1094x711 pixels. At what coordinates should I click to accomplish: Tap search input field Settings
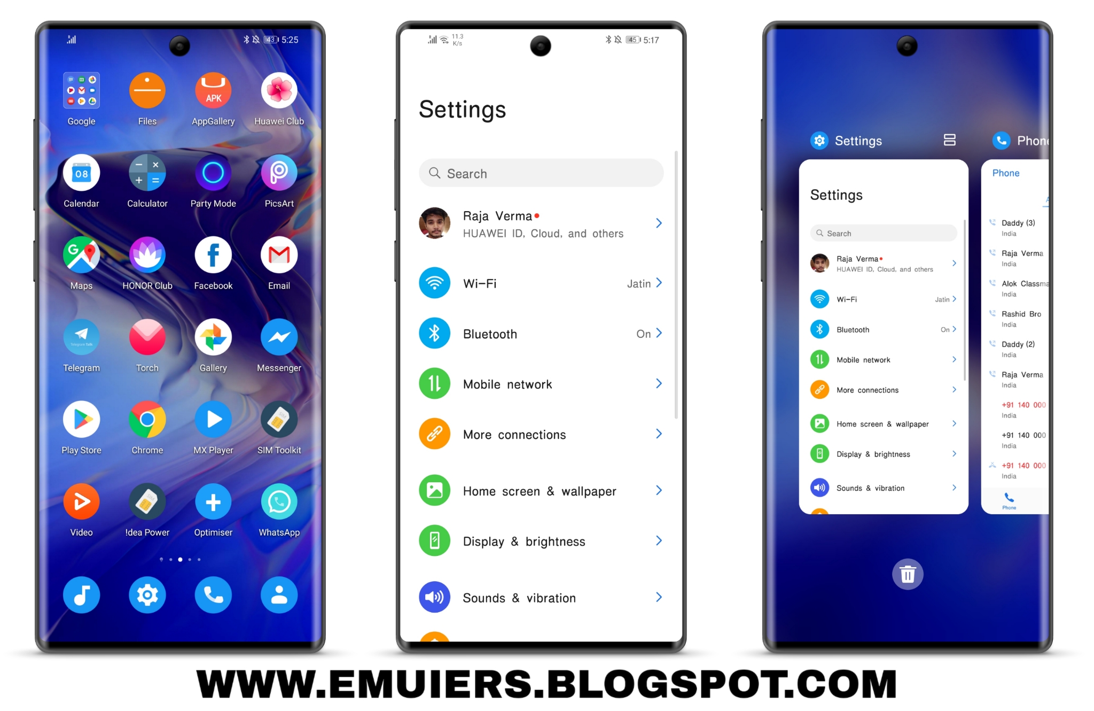click(x=545, y=173)
